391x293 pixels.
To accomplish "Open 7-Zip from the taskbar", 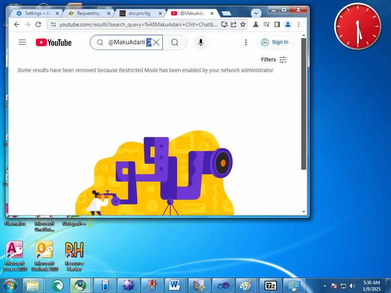I will point(271,285).
